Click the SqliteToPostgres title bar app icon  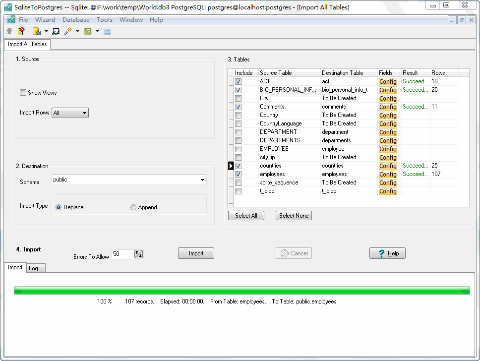tap(8, 7)
